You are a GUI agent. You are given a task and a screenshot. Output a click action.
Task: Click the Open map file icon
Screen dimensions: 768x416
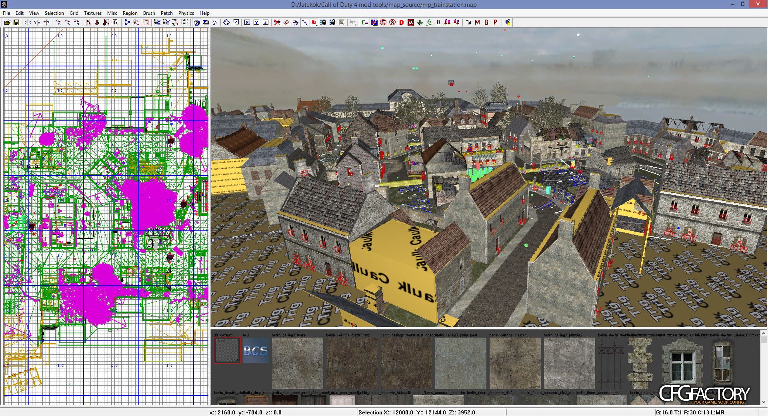pos(7,22)
